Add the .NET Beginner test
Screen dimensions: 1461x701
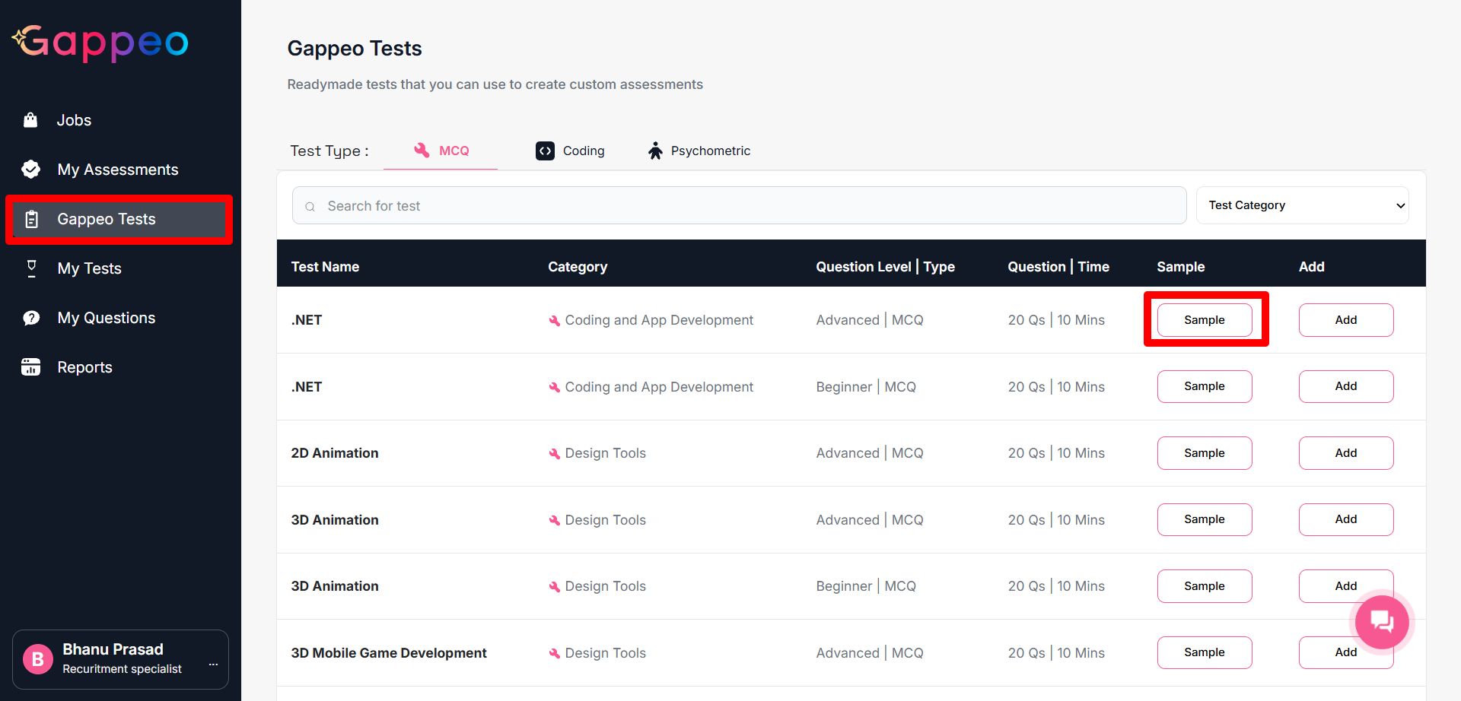[x=1345, y=386]
